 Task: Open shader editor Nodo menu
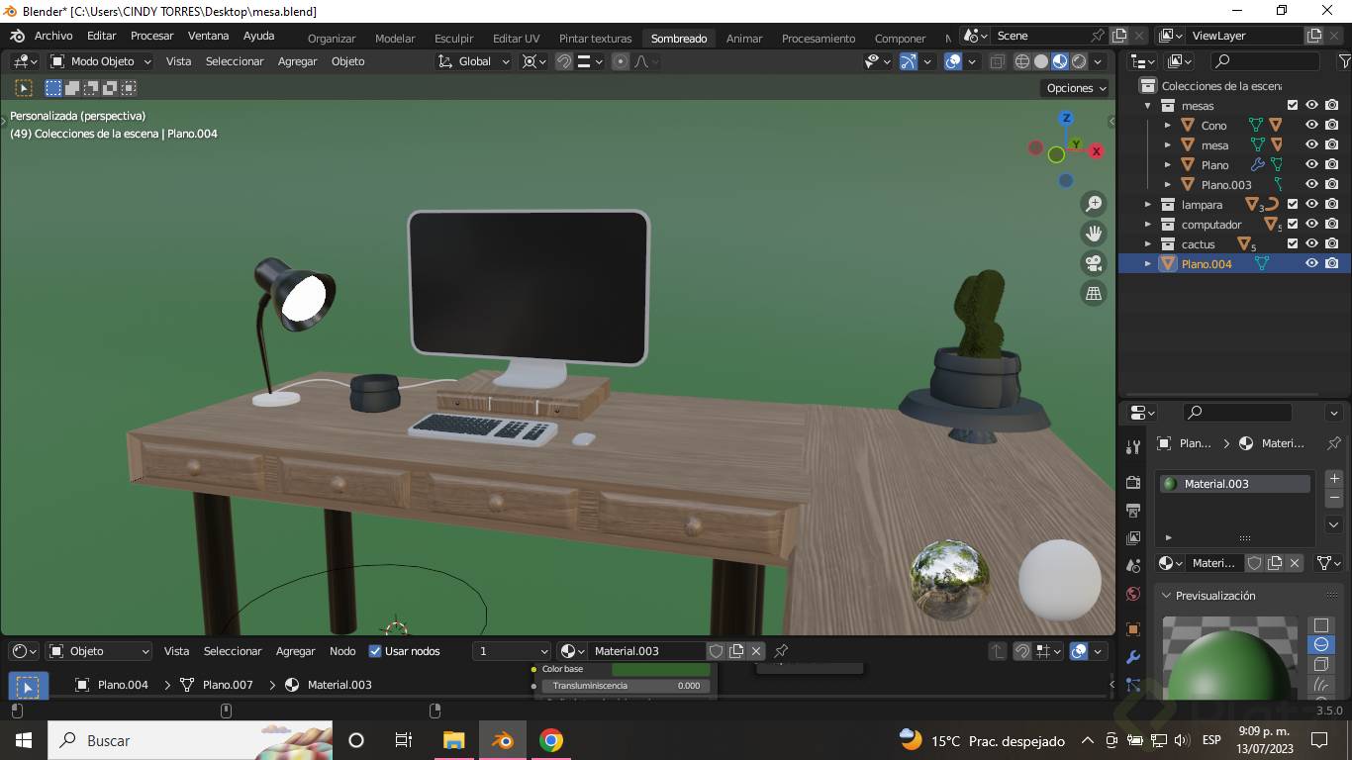tap(342, 651)
